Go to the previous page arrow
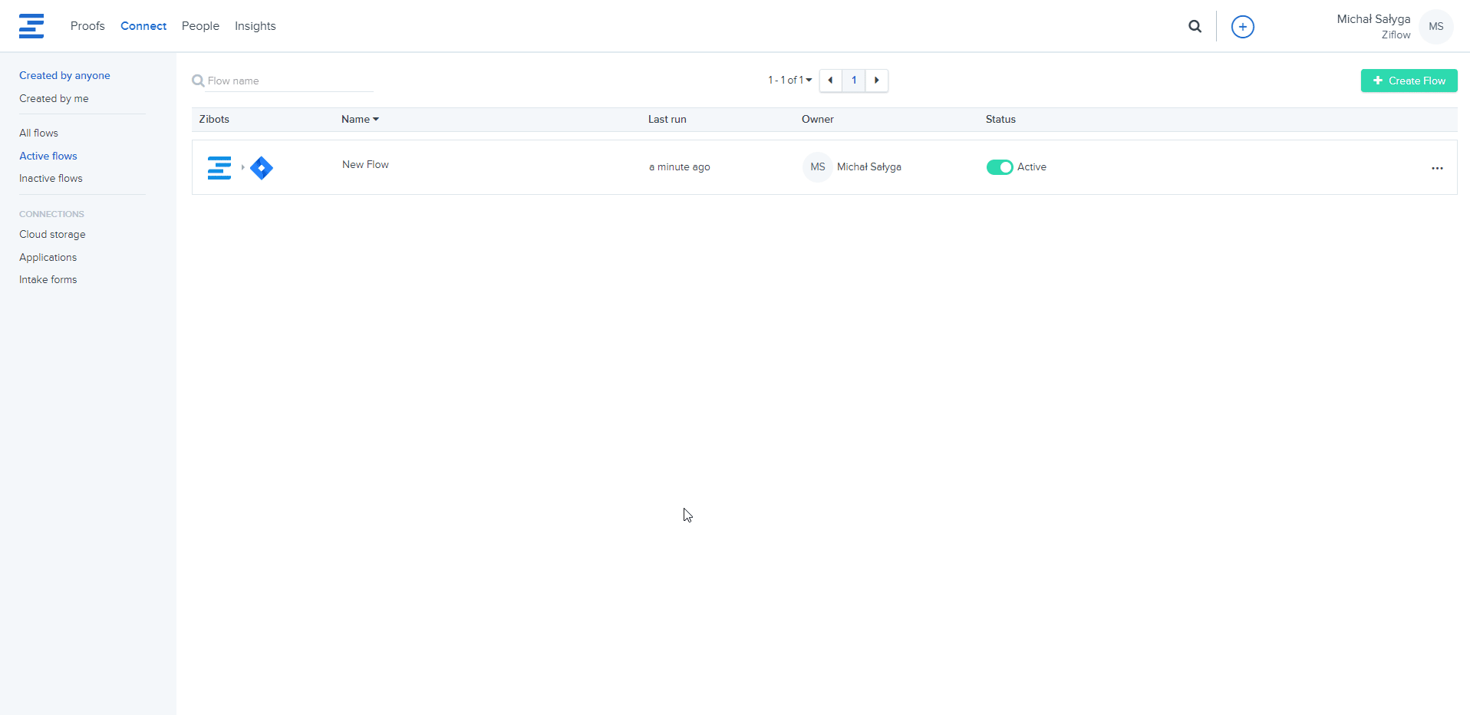The width and height of the screenshot is (1470, 715). (x=830, y=81)
